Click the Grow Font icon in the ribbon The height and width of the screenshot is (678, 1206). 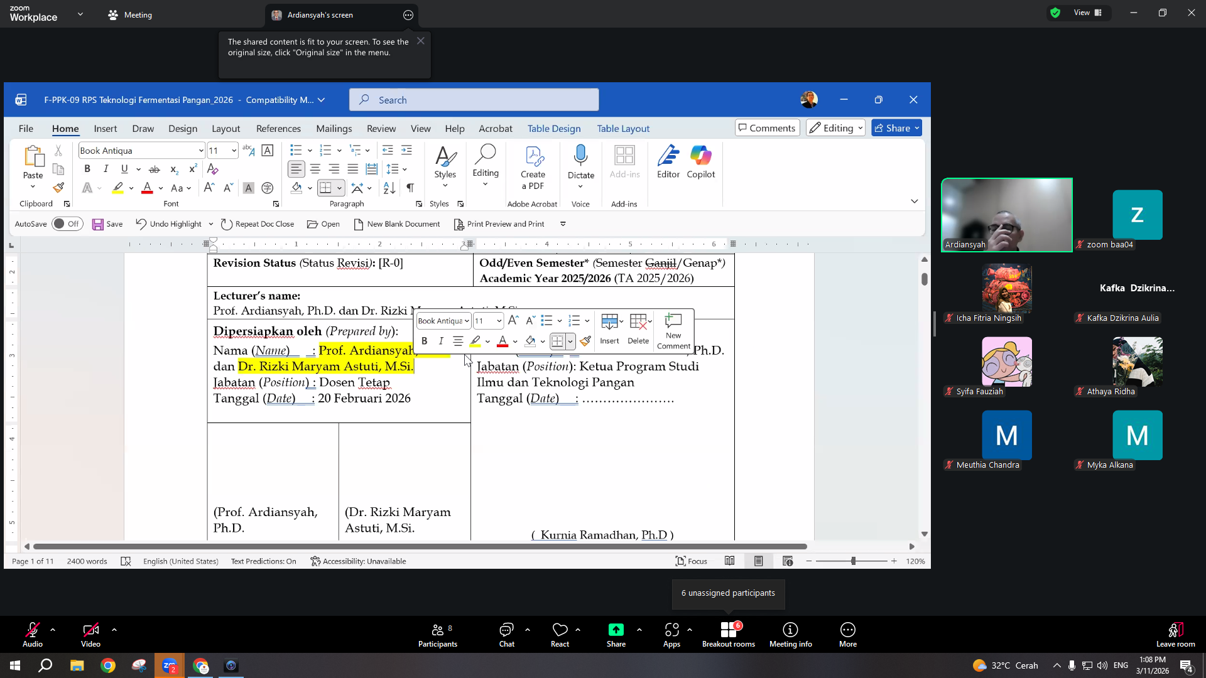[x=209, y=188]
